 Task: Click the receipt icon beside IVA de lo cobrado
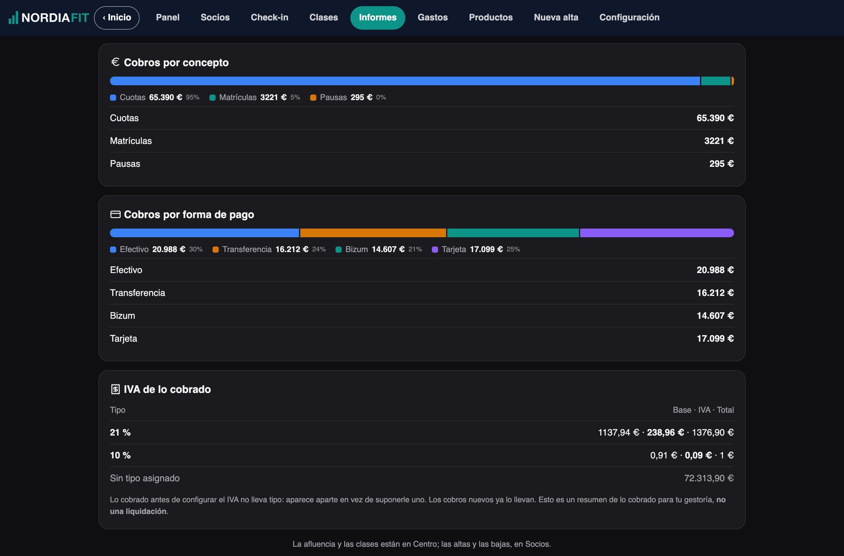115,389
